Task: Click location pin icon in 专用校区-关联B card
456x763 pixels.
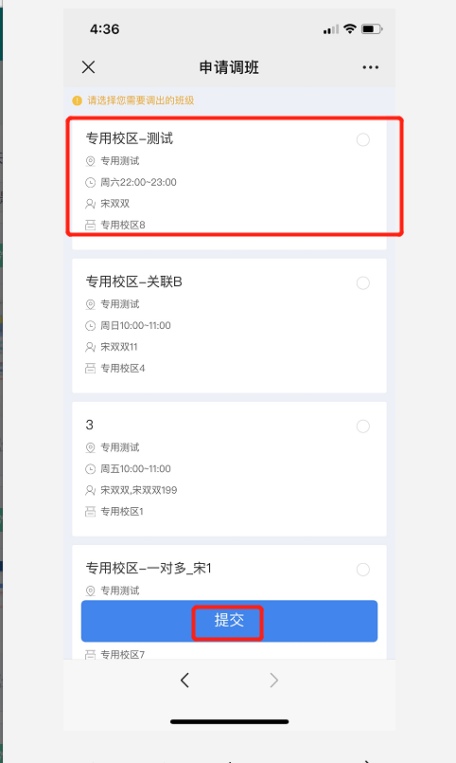Action: pos(90,304)
